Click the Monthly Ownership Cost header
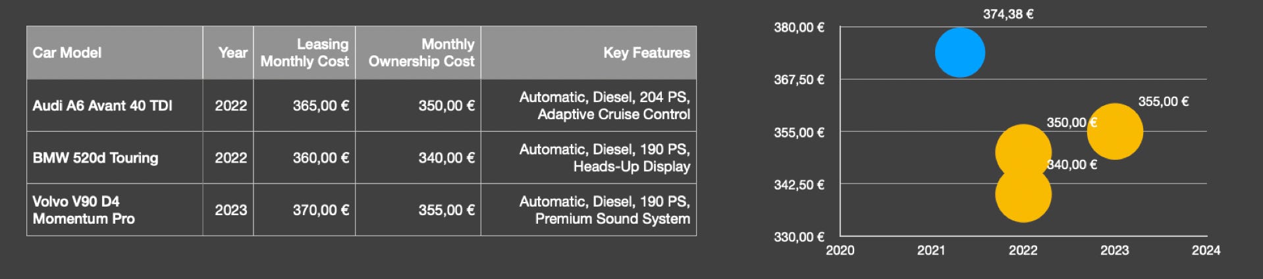1263x279 pixels. (x=418, y=53)
